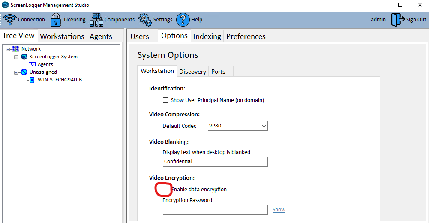Switch to the Discovery tab

click(192, 72)
